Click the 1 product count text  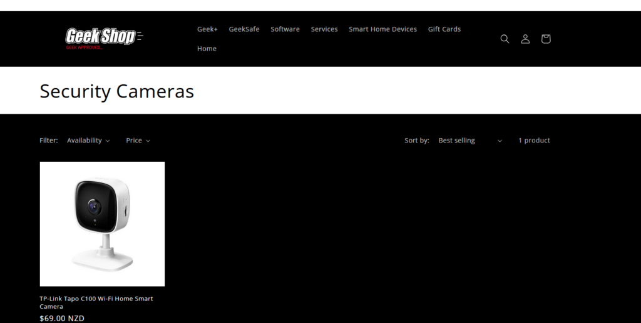(x=534, y=141)
